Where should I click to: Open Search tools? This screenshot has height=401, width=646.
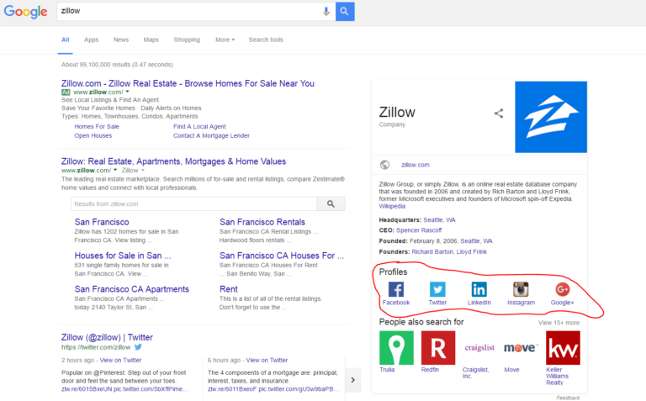click(266, 40)
